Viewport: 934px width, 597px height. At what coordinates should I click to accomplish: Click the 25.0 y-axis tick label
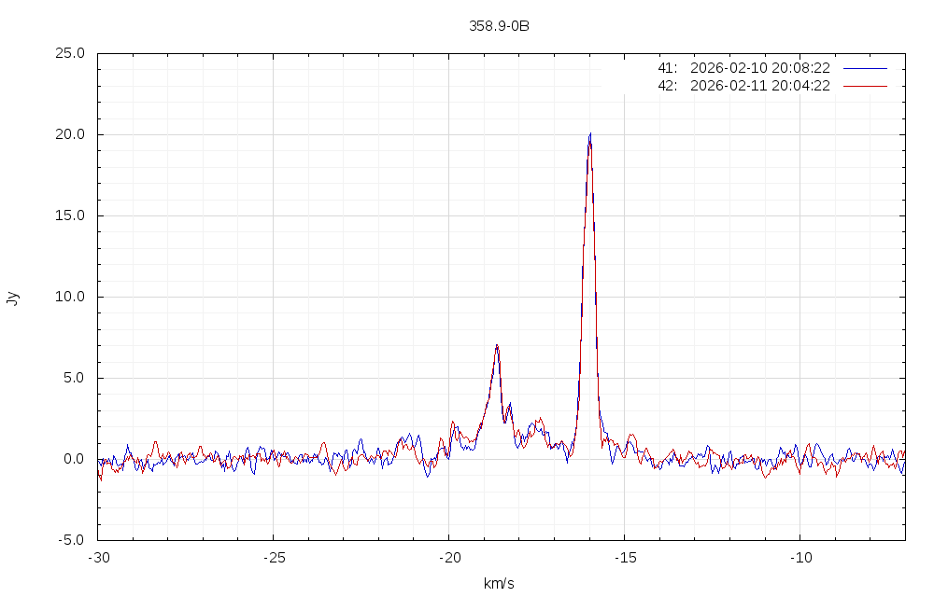pos(70,53)
